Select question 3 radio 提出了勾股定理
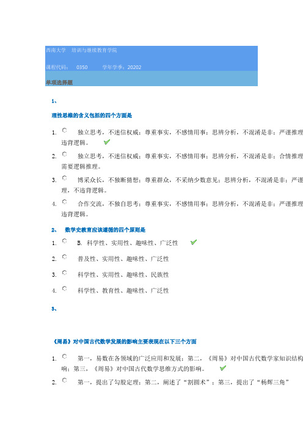303x429 pixels. [x=65, y=380]
